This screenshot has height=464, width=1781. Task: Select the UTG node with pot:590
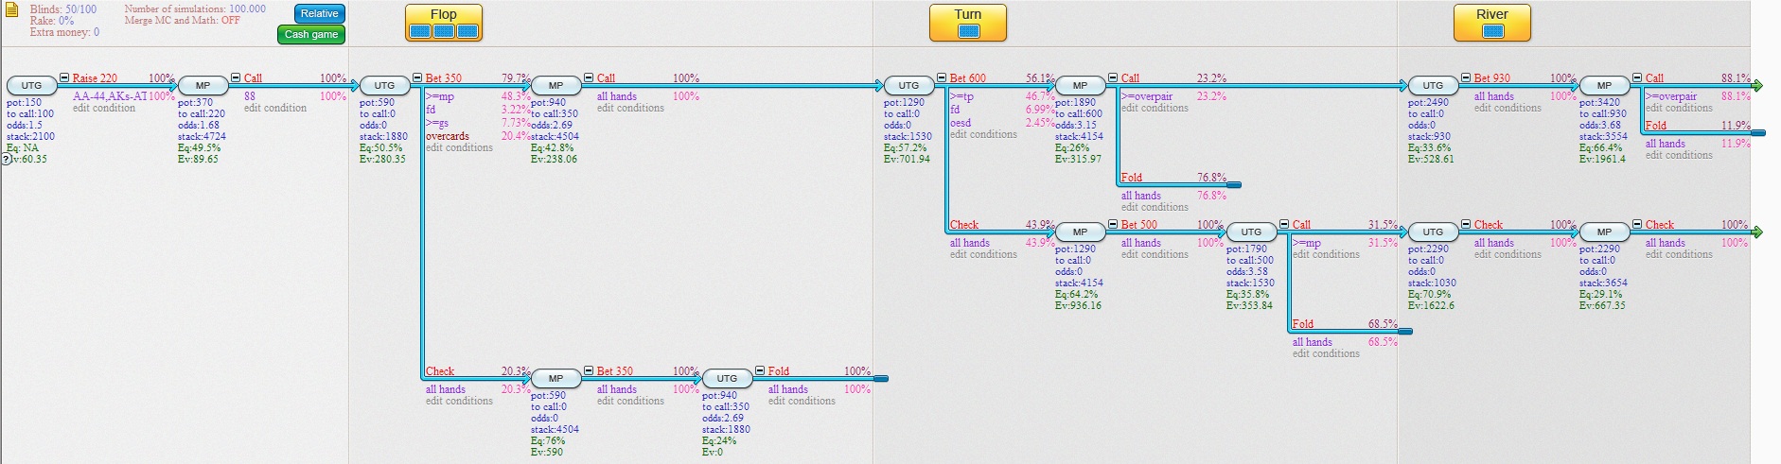384,85
